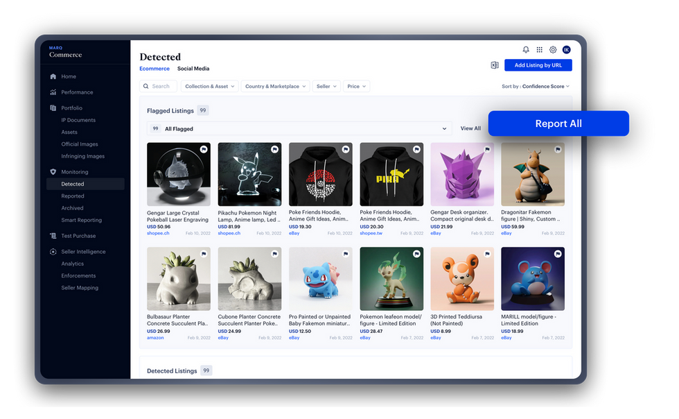Open Home in the sidebar
The image size is (679, 419).
(x=69, y=76)
